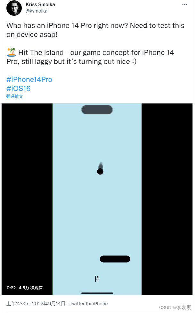The height and width of the screenshot is (313, 196).
Task: Click the dark Dynamic Island pill in video
Action: pos(97,110)
